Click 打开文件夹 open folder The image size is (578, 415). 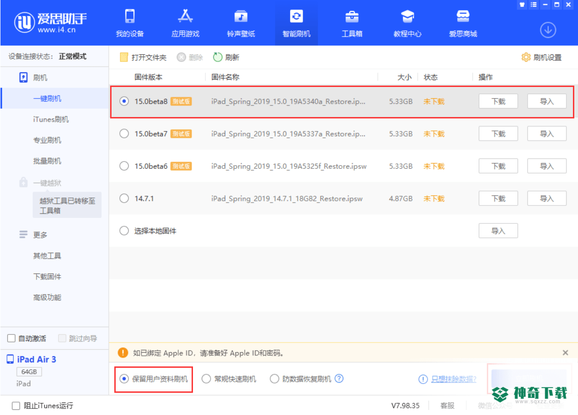143,57
